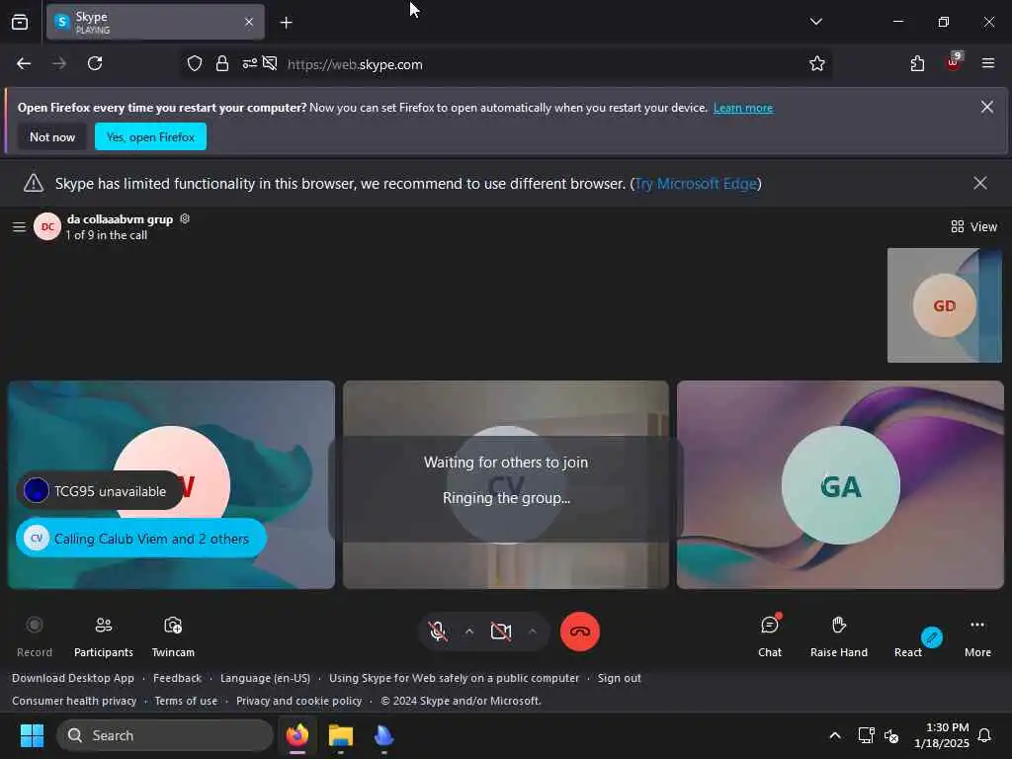Screen dimensions: 1012x759
Task: Expand camera options chevron
Action: [x=533, y=632]
